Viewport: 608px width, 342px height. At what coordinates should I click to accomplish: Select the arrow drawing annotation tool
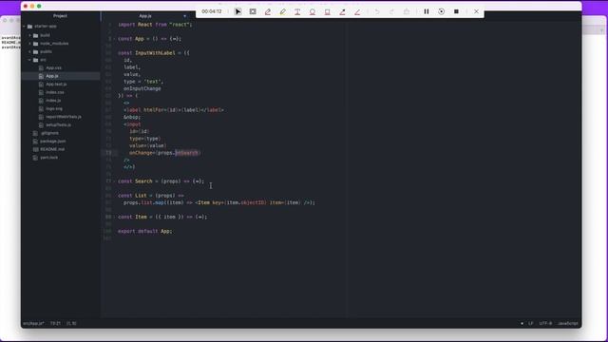pos(342,12)
